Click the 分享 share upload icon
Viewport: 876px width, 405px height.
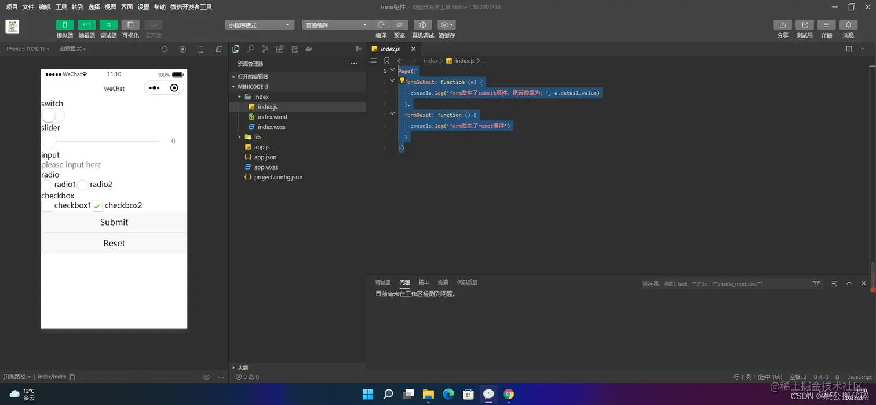pyautogui.click(x=783, y=25)
